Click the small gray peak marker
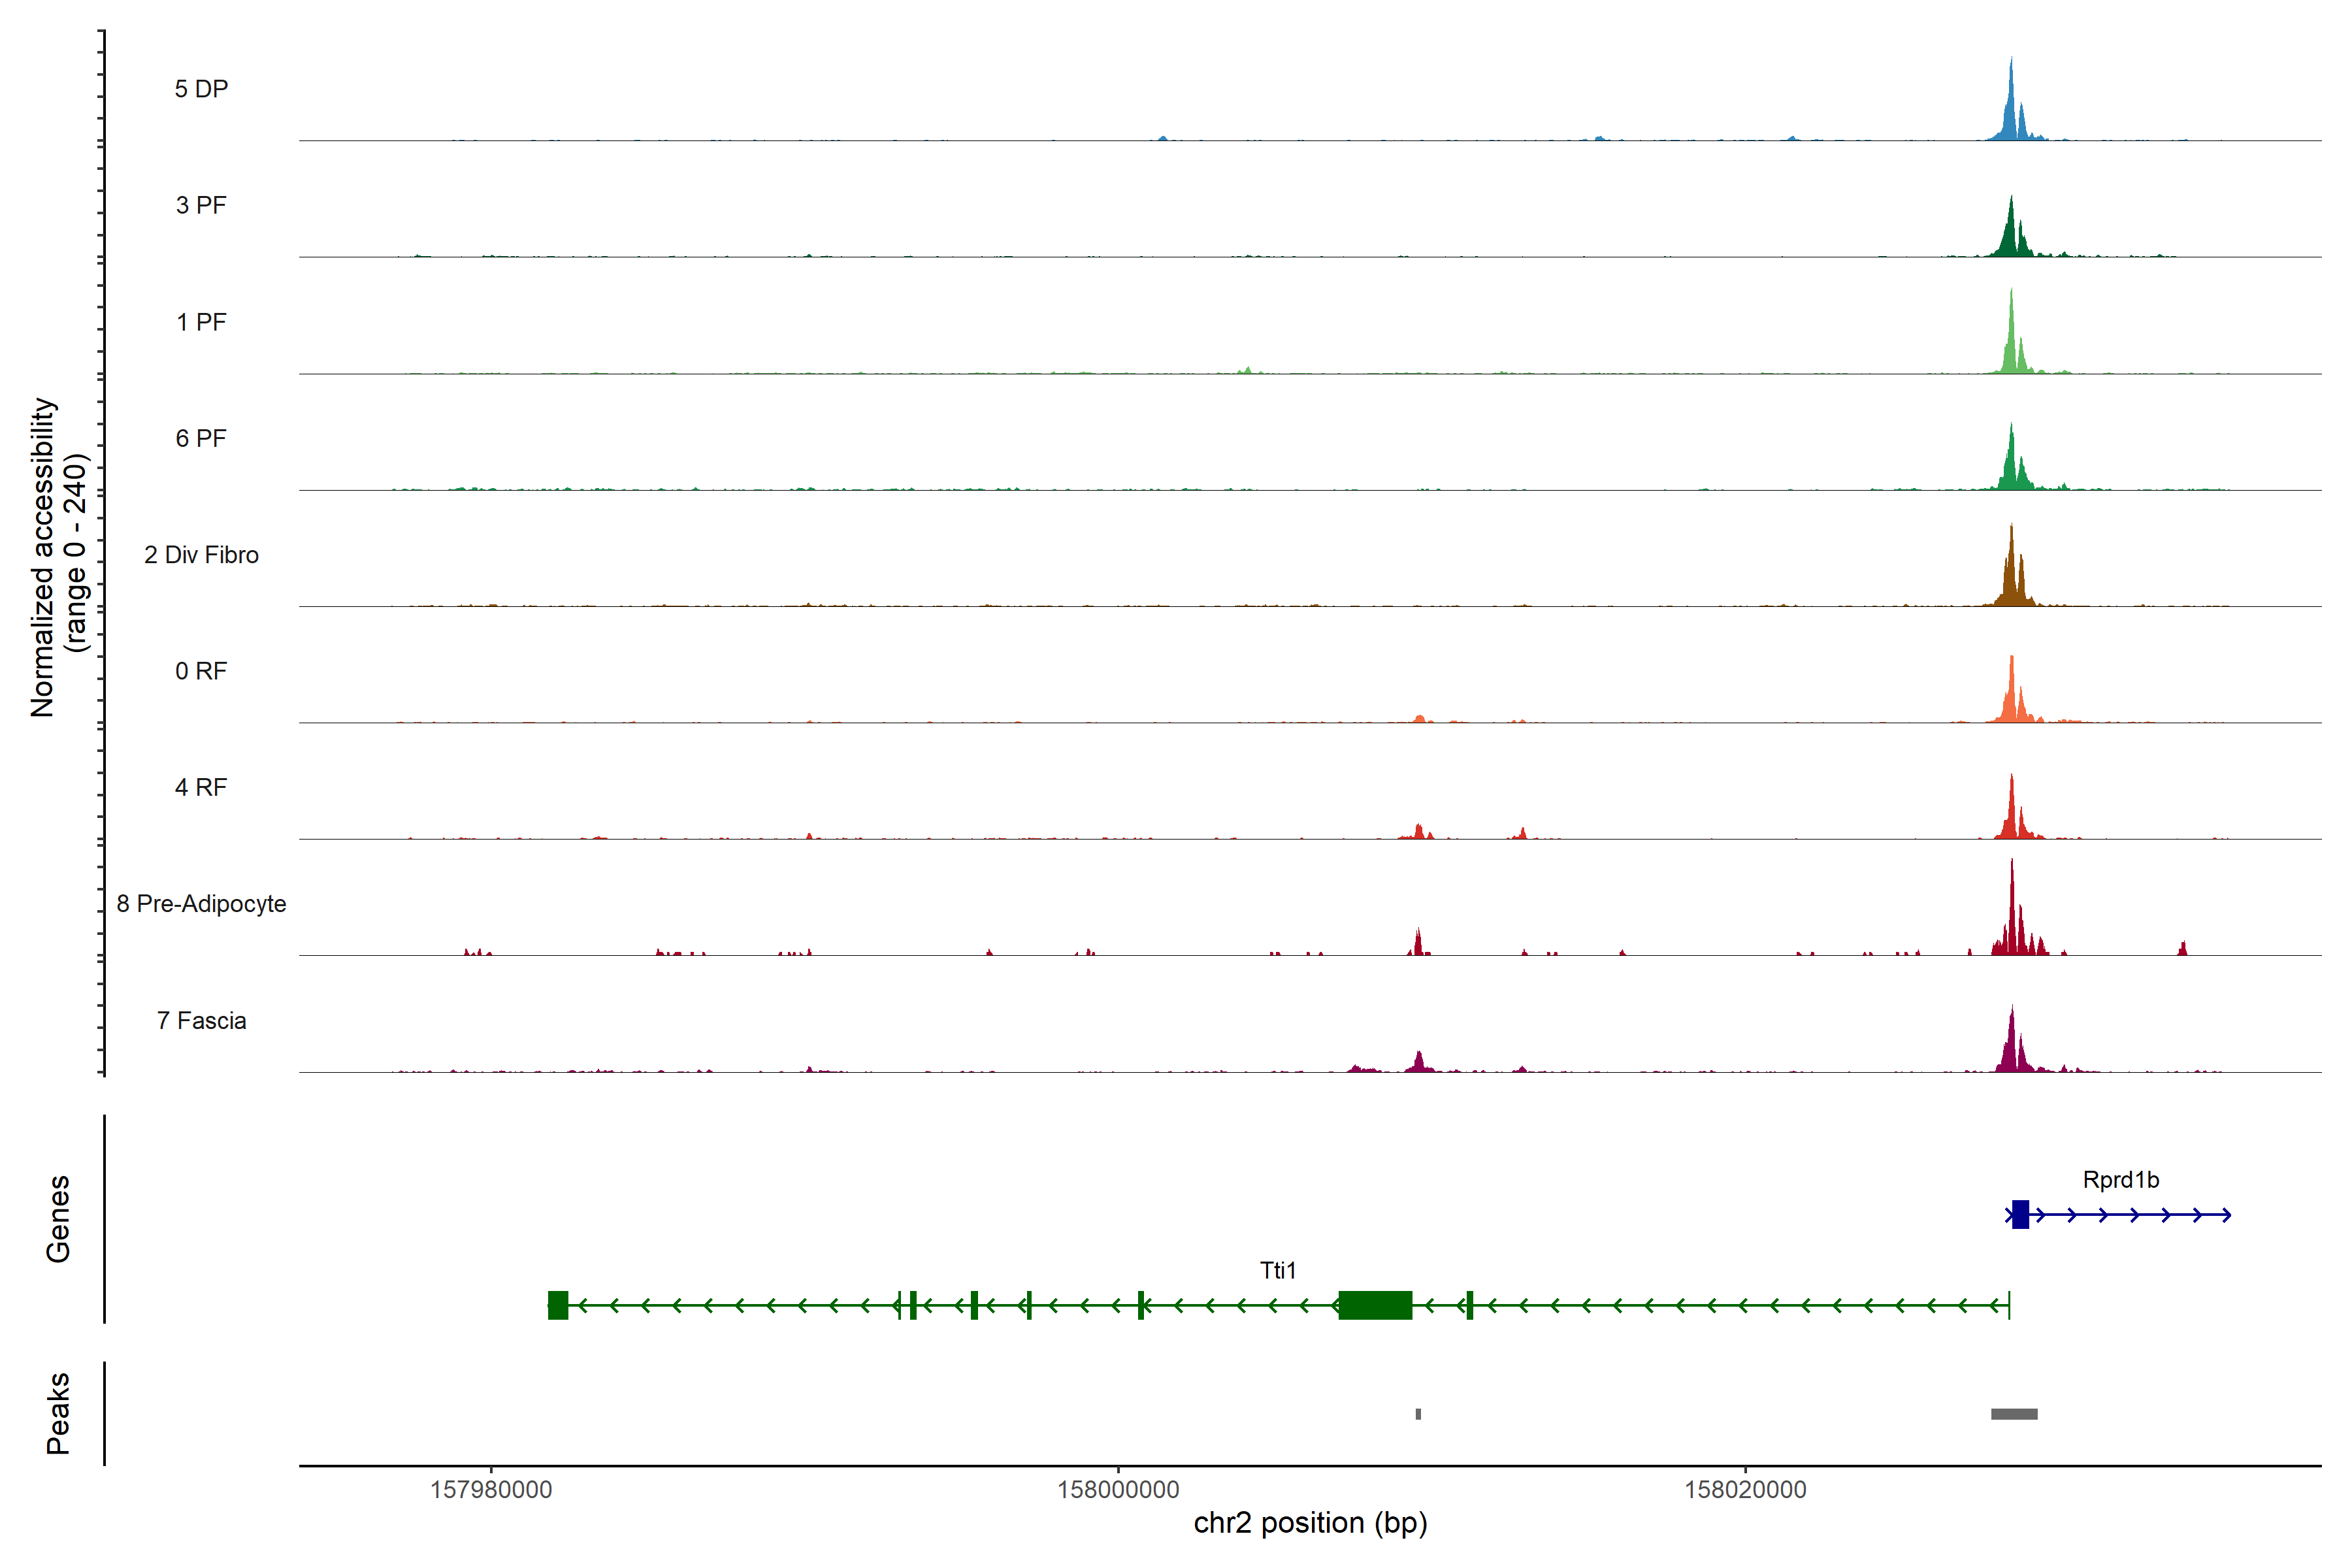This screenshot has height=1568, width=2352. pyautogui.click(x=1418, y=1414)
